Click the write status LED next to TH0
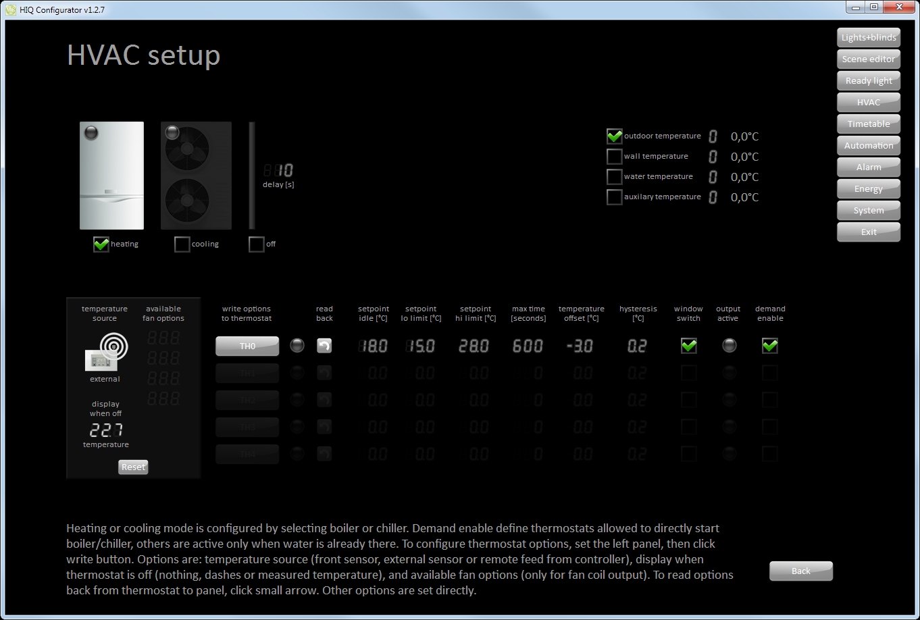 [297, 346]
